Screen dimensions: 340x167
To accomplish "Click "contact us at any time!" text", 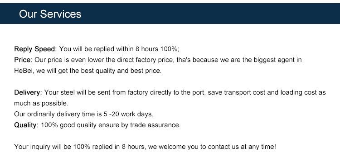I will click(x=242, y=147).
